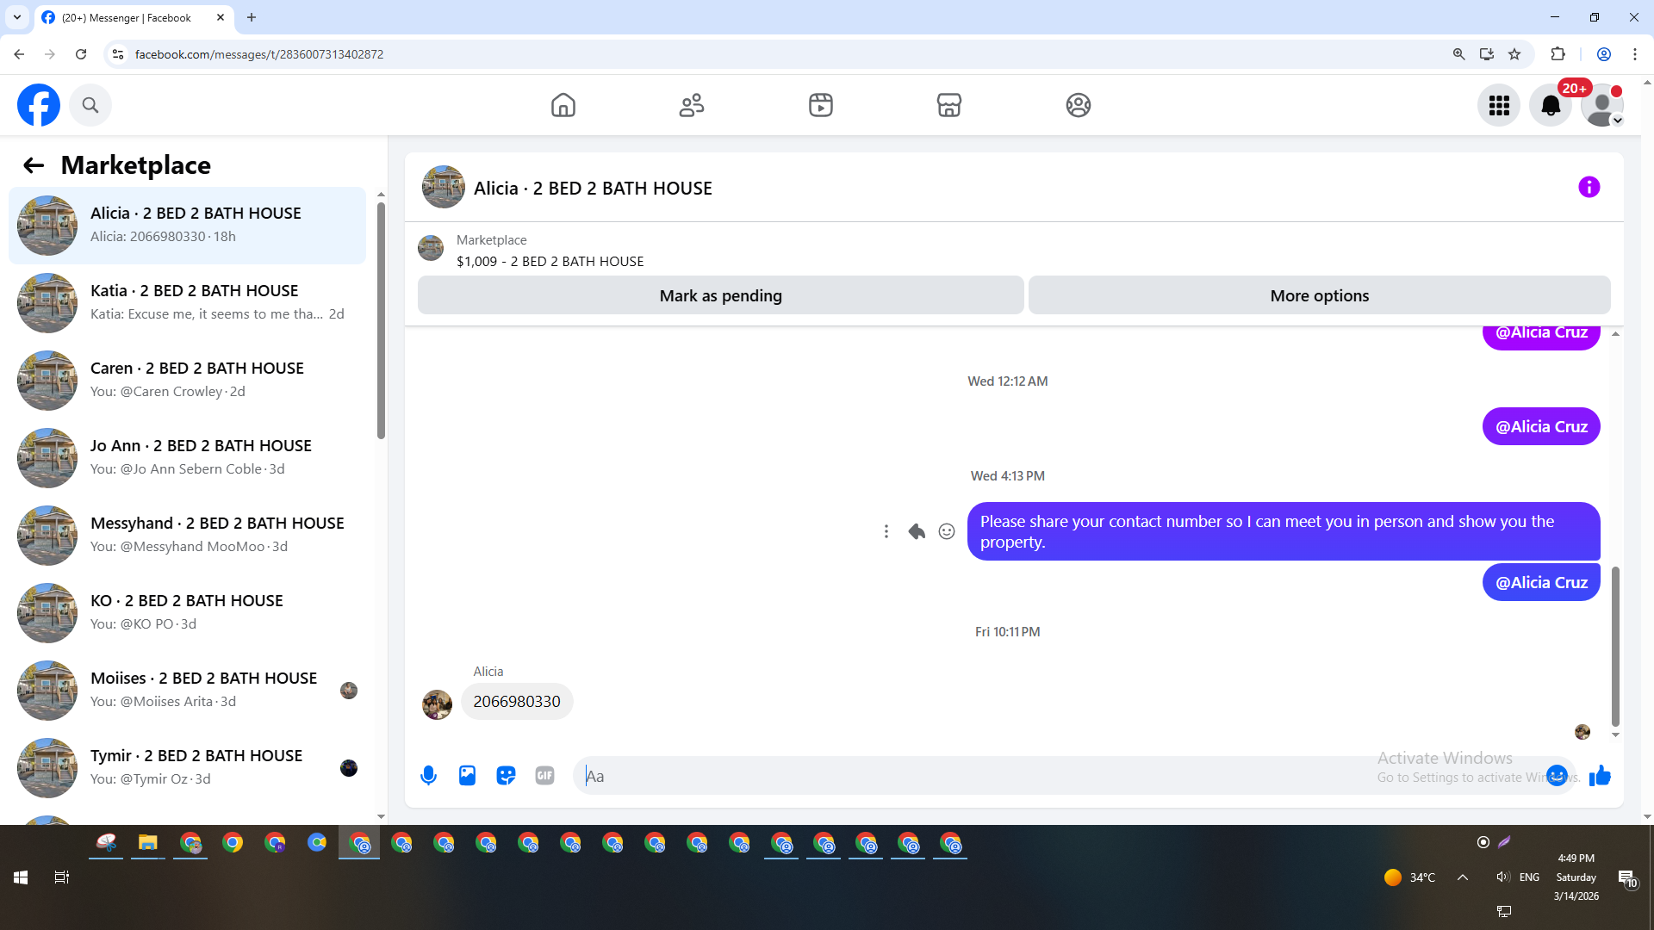Image resolution: width=1654 pixels, height=930 pixels.
Task: Focus the Aa message input field
Action: coord(1060,776)
